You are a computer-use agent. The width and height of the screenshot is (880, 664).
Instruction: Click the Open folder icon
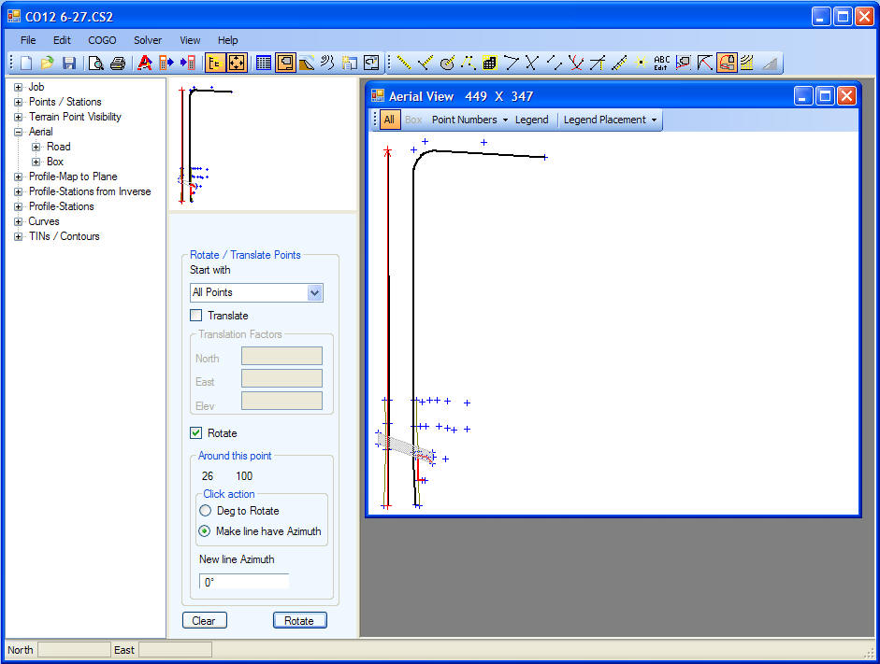coord(47,63)
